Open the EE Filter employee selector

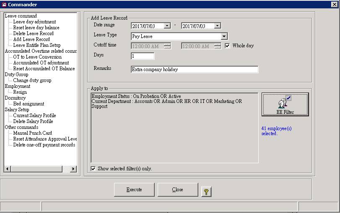coord(285,104)
